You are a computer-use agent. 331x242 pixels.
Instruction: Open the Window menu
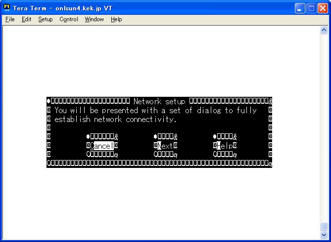tap(94, 19)
